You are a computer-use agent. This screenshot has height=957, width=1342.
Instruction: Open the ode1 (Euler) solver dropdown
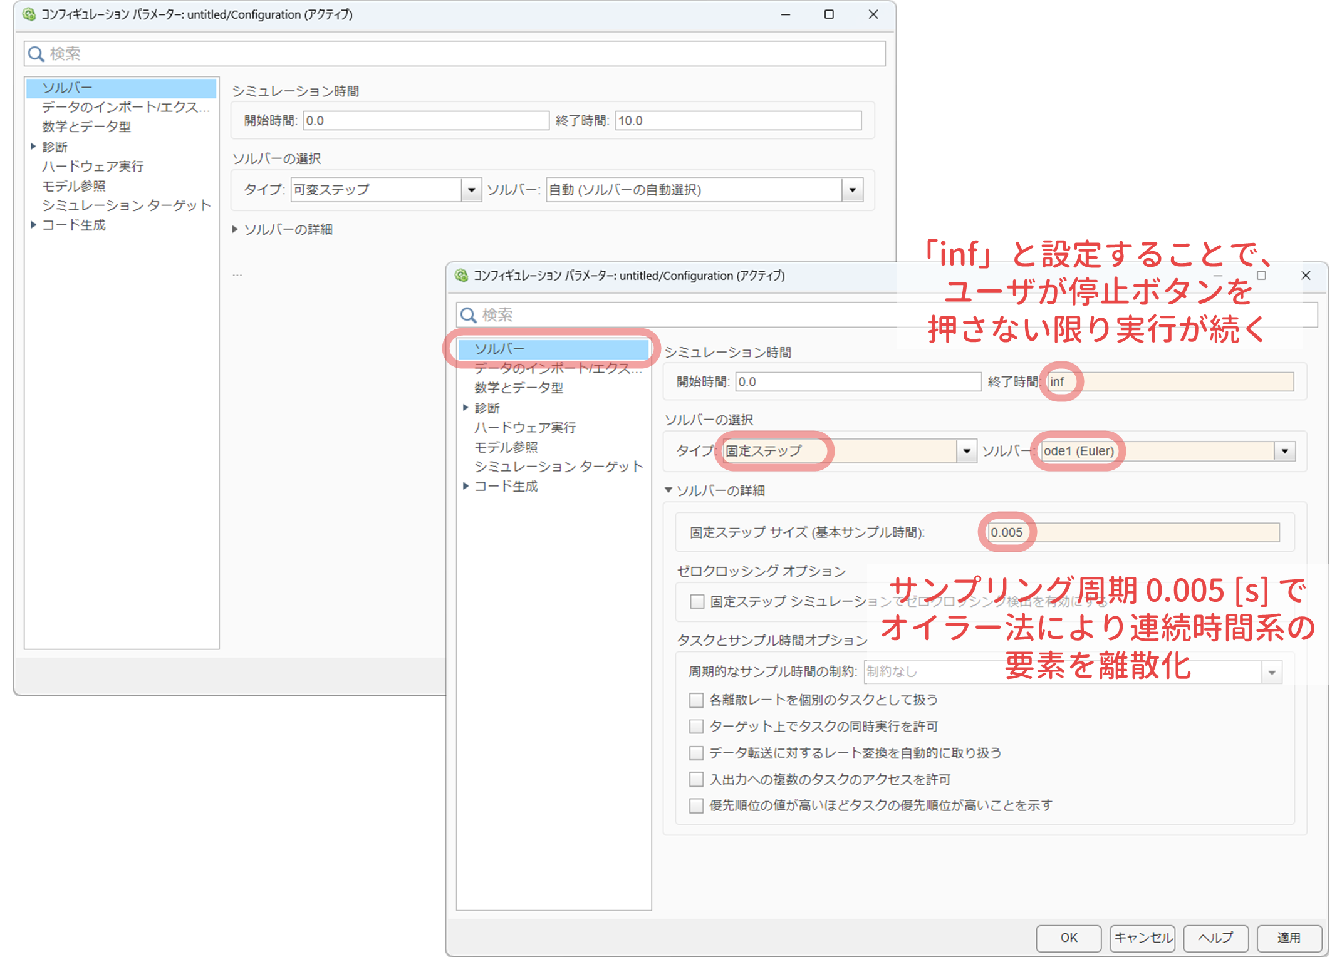click(x=1284, y=451)
